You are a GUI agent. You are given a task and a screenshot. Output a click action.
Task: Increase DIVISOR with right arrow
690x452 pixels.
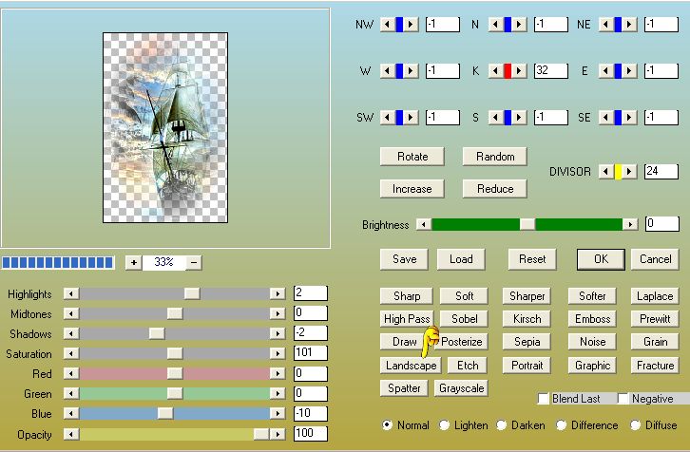coord(629,172)
